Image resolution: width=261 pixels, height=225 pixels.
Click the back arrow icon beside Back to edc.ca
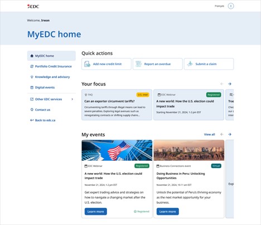click(32, 120)
